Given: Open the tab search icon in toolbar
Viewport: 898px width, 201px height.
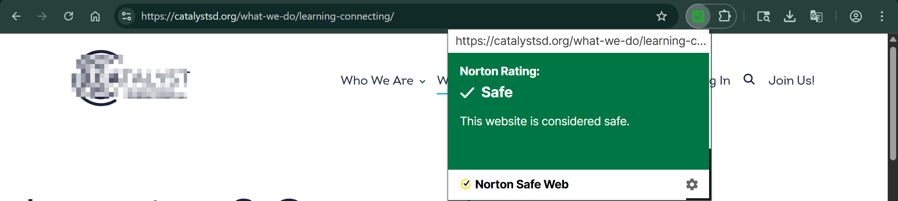Looking at the screenshot, I should (763, 16).
